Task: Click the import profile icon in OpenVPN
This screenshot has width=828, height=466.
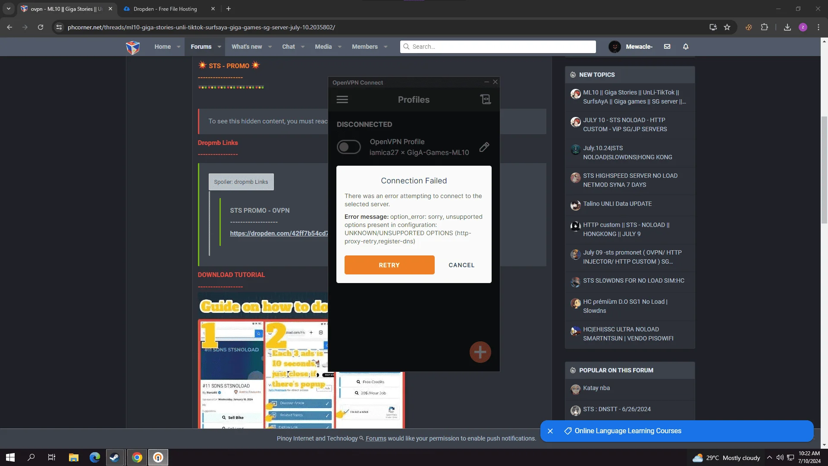Action: click(485, 100)
